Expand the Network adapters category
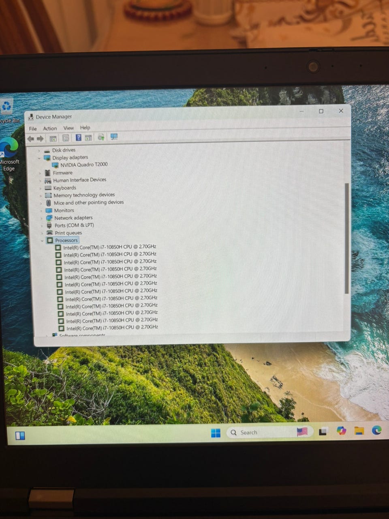 click(x=41, y=218)
